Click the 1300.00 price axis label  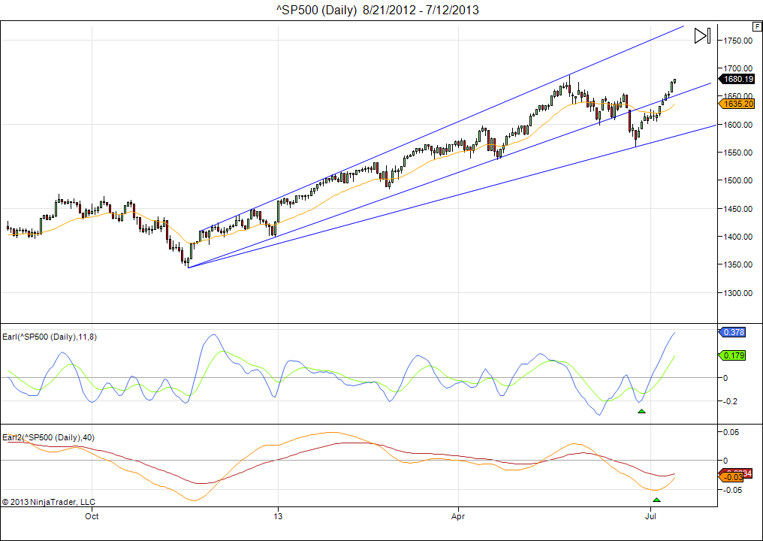click(737, 293)
